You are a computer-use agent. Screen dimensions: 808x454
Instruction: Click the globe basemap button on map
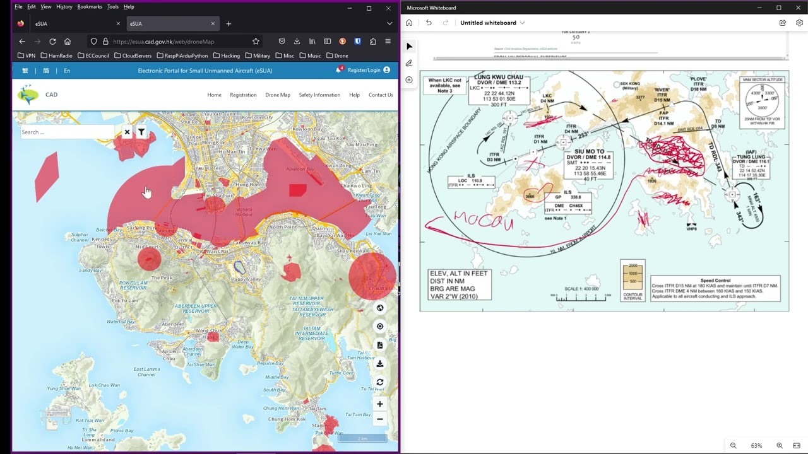[380, 308]
